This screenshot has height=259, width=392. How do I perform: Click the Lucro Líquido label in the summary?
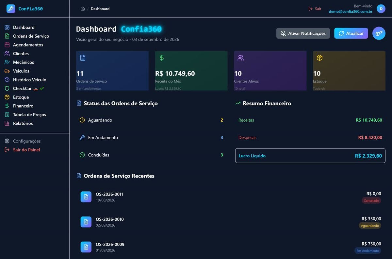[x=252, y=156]
